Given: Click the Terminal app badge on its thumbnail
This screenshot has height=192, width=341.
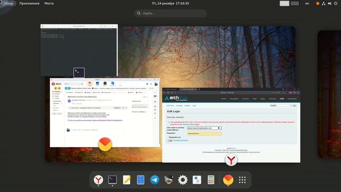Looking at the screenshot, I should (79, 73).
